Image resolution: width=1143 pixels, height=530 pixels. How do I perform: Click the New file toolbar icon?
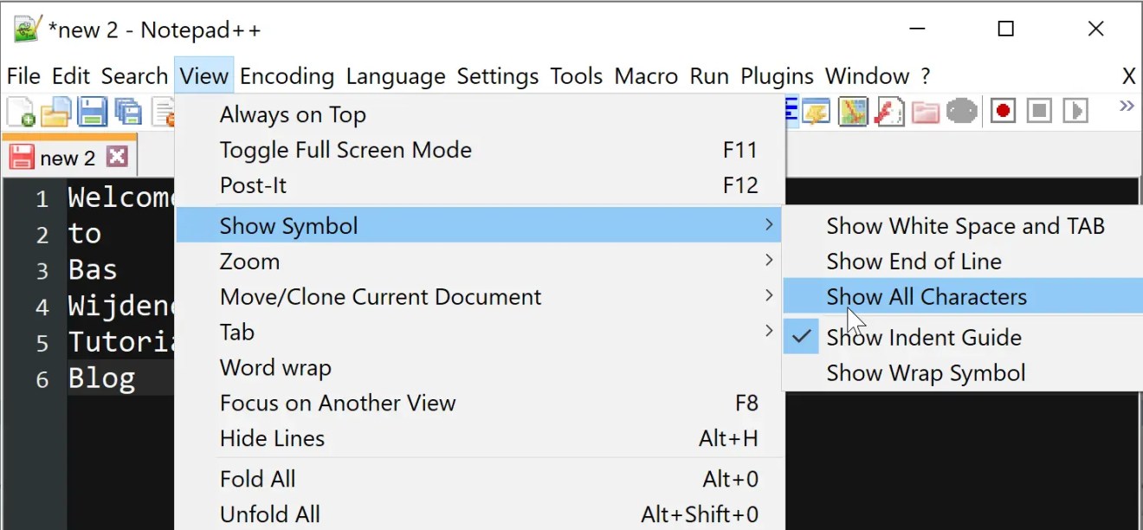20,112
